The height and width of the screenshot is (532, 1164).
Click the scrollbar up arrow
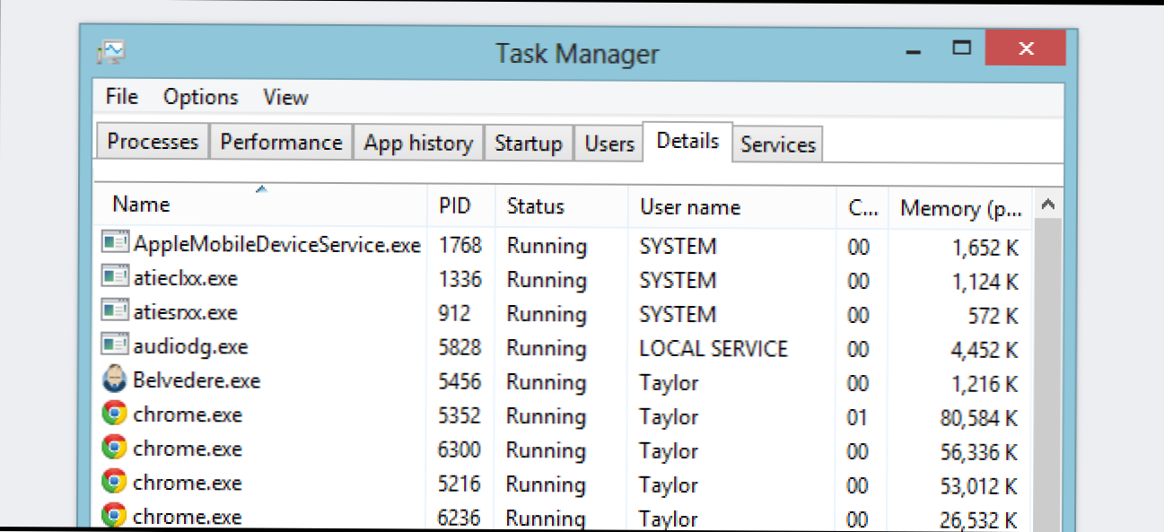click(x=1047, y=205)
